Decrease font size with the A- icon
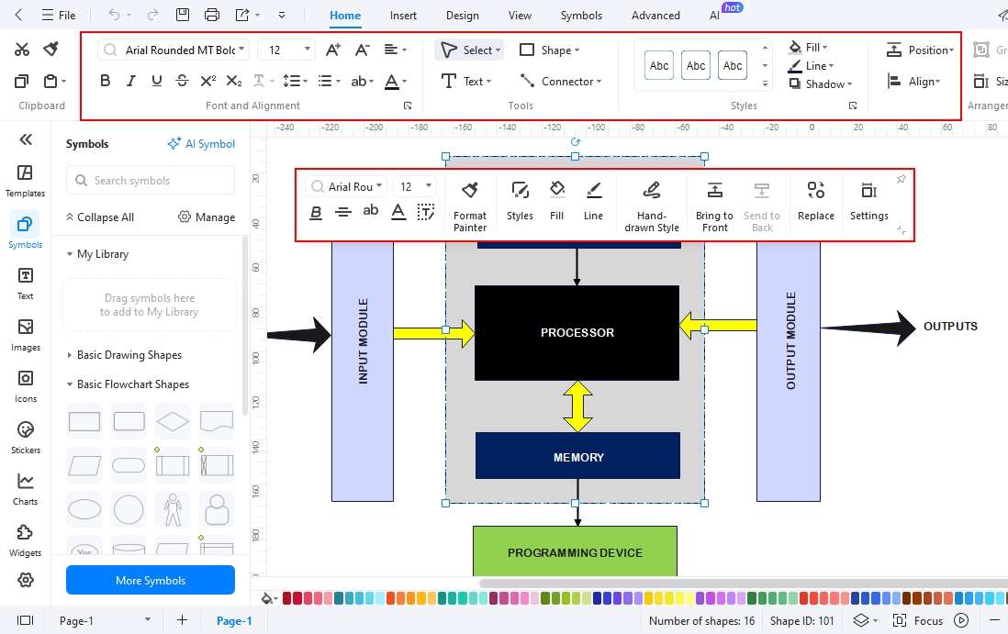Screen dimensions: 1008x634 click(362, 50)
